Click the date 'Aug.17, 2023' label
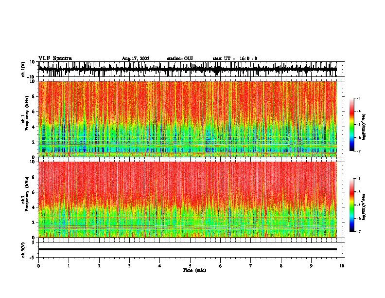Screen dimensions: 385x298 tap(136, 58)
